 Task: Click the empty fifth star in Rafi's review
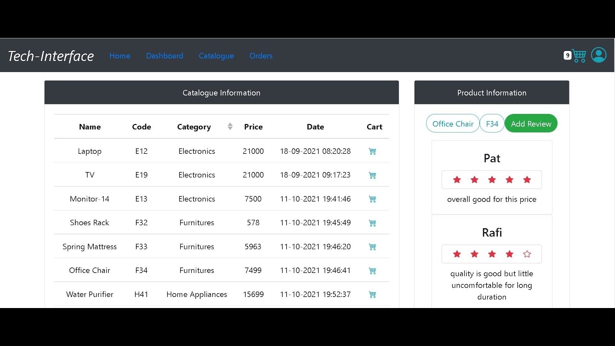(527, 254)
